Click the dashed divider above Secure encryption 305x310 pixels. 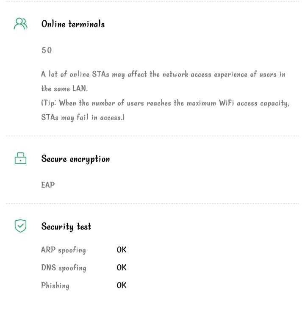pyautogui.click(x=152, y=136)
